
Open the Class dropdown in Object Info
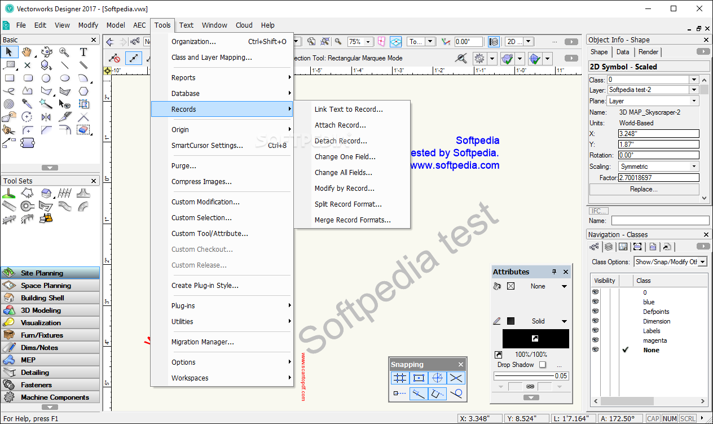coord(694,80)
